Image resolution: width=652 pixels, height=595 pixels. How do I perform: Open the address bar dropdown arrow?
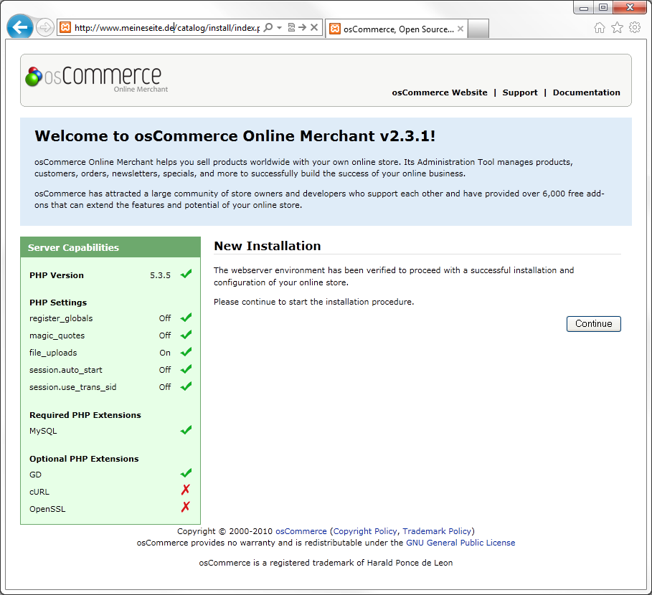point(279,28)
